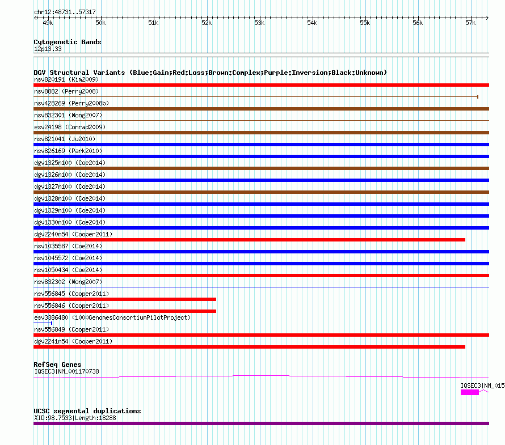
Task: Click the nsv1050434 (Coe2014) red loss bar
Action: click(261, 276)
